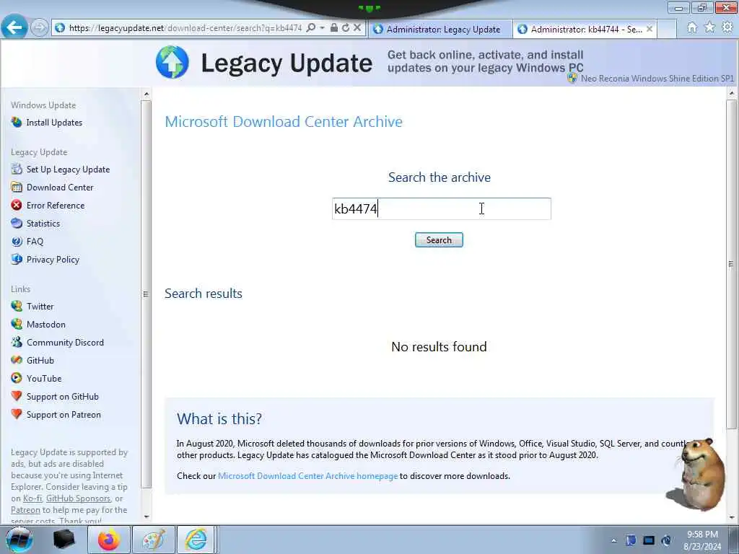Open the Community Discord link

click(x=65, y=343)
